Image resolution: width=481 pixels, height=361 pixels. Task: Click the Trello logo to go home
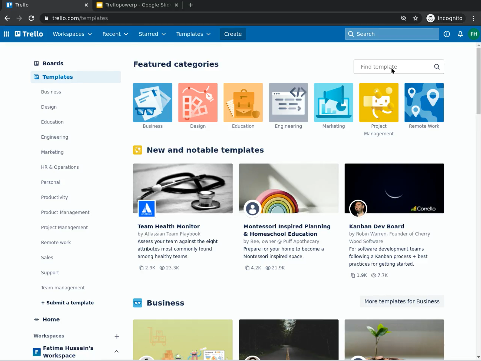pos(29,34)
